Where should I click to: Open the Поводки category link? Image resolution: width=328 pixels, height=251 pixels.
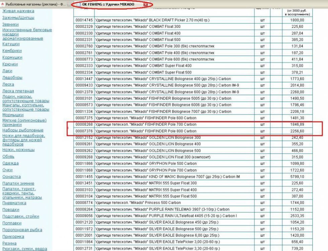point(11,210)
